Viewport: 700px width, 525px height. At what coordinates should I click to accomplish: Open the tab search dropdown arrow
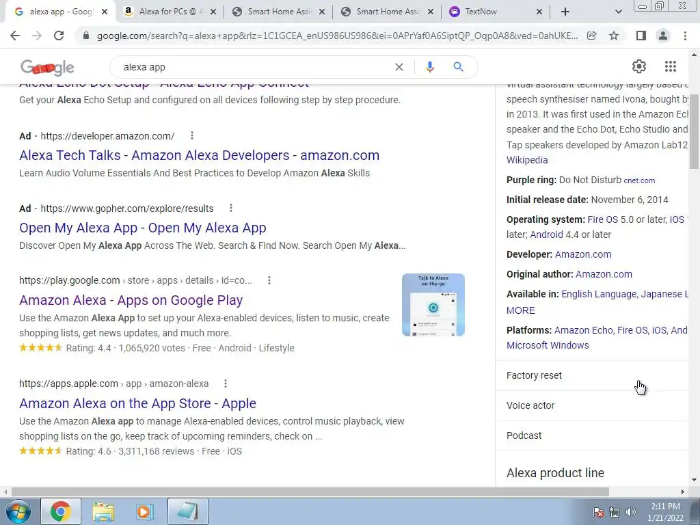(x=618, y=12)
